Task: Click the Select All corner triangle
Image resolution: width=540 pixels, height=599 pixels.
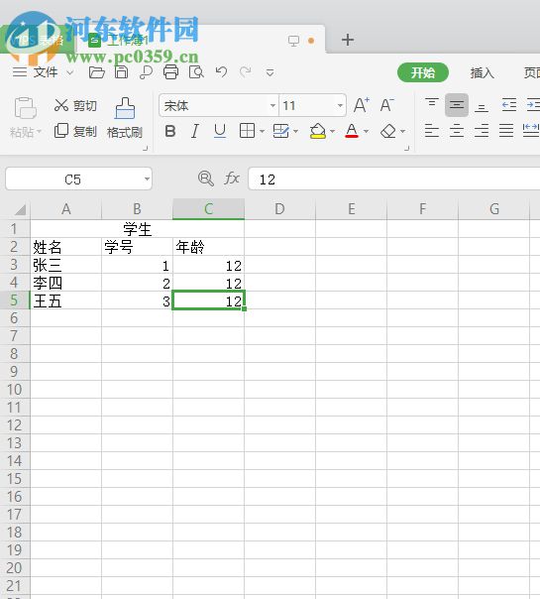Action: tap(20, 209)
